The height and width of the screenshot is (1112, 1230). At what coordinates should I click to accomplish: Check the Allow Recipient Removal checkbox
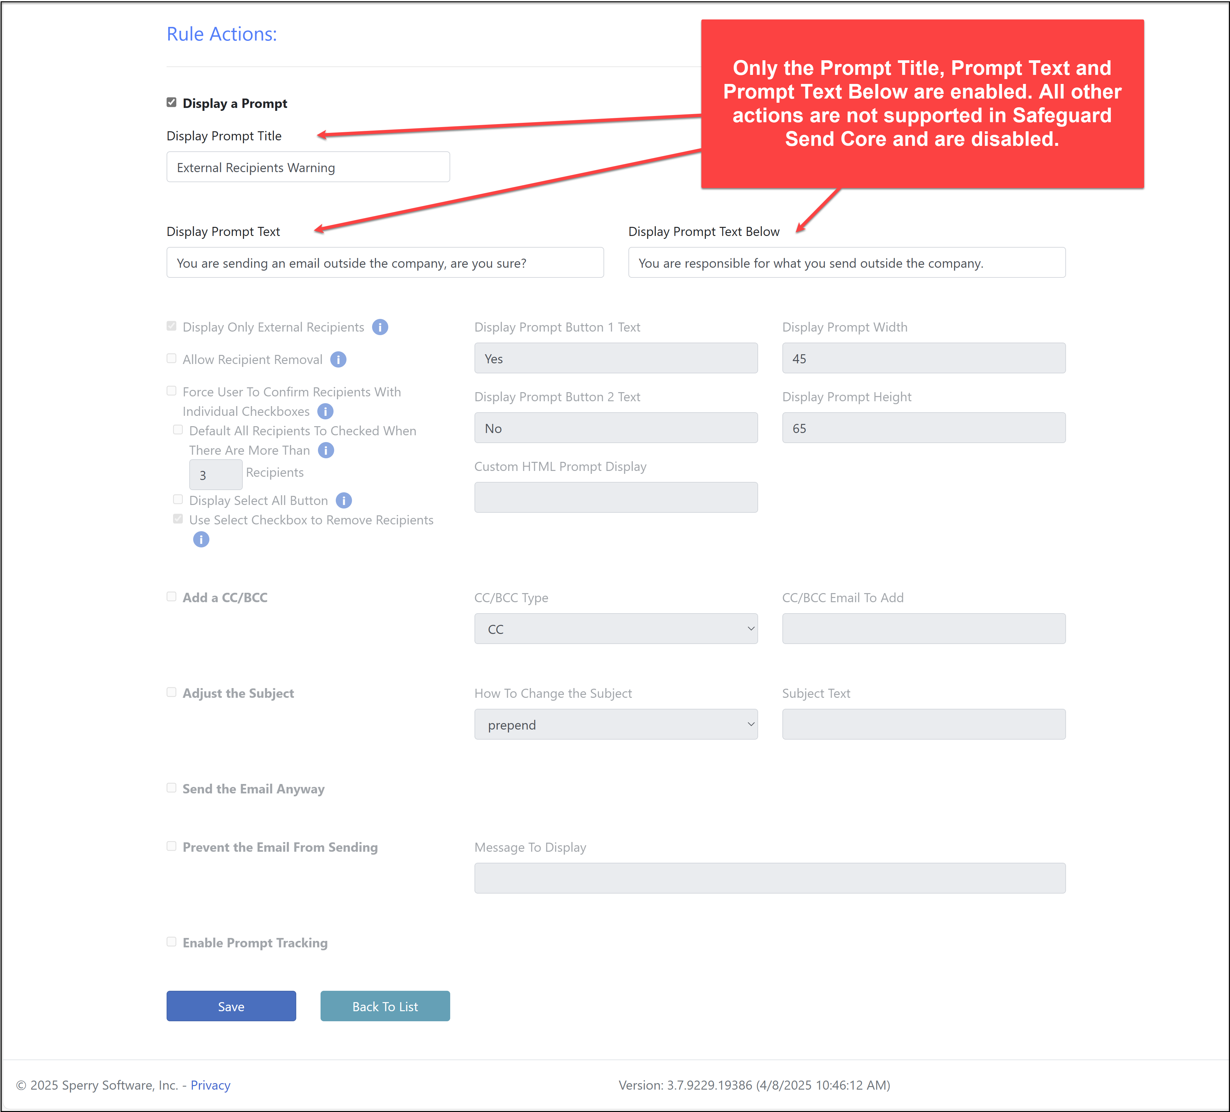171,359
